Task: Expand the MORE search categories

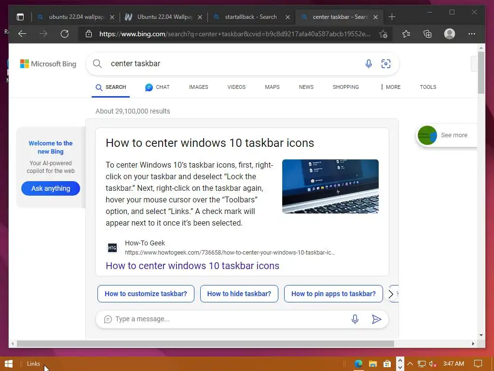Action: [x=391, y=87]
